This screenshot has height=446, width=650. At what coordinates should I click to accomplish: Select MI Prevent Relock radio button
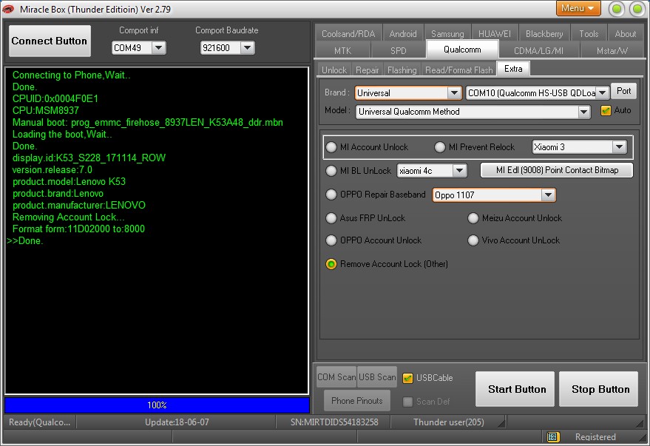coord(440,147)
